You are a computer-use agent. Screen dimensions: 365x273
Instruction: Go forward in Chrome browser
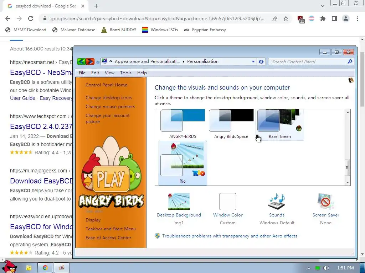(x=19, y=18)
